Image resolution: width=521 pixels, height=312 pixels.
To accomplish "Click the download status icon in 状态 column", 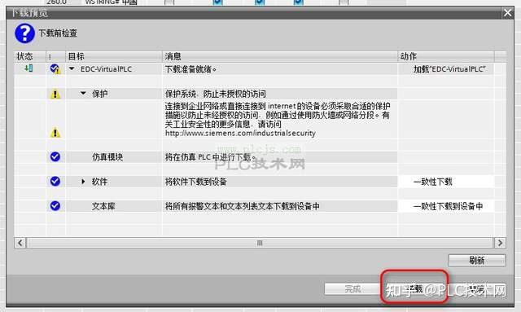I will 28,68.
